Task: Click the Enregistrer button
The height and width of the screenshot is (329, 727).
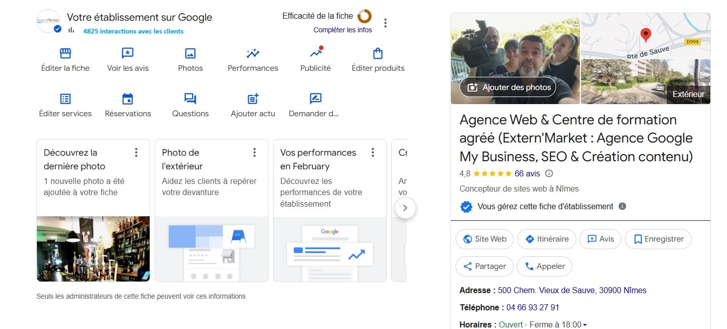Action: [x=658, y=239]
